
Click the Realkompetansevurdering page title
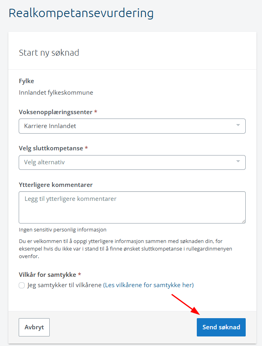tap(81, 13)
